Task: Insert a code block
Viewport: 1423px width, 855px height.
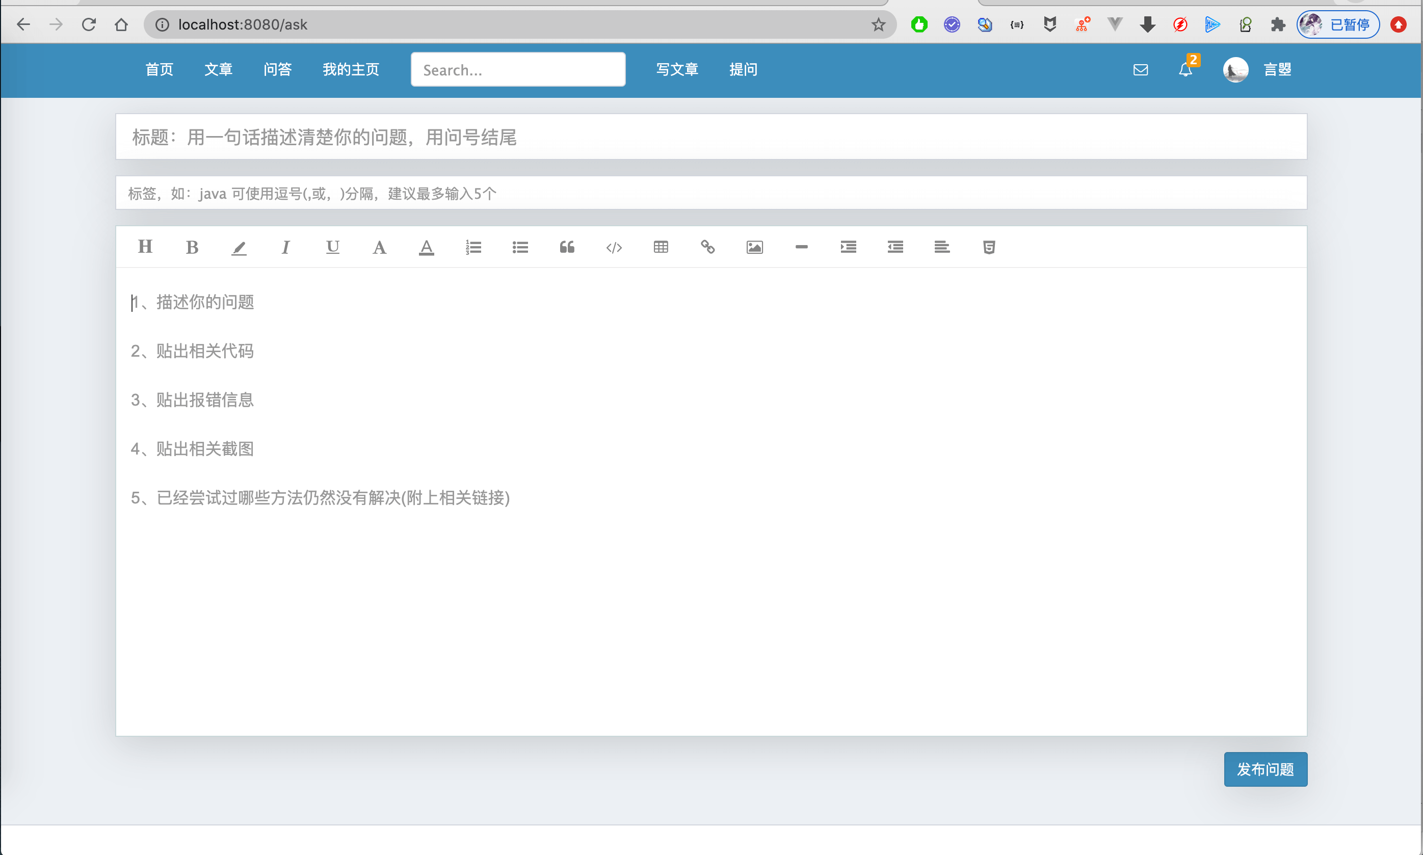Action: 614,247
